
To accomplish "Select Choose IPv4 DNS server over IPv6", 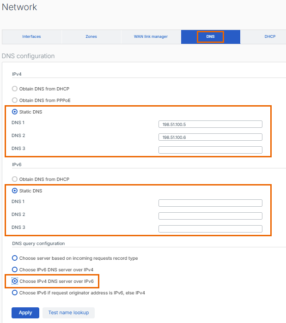I will click(15, 281).
